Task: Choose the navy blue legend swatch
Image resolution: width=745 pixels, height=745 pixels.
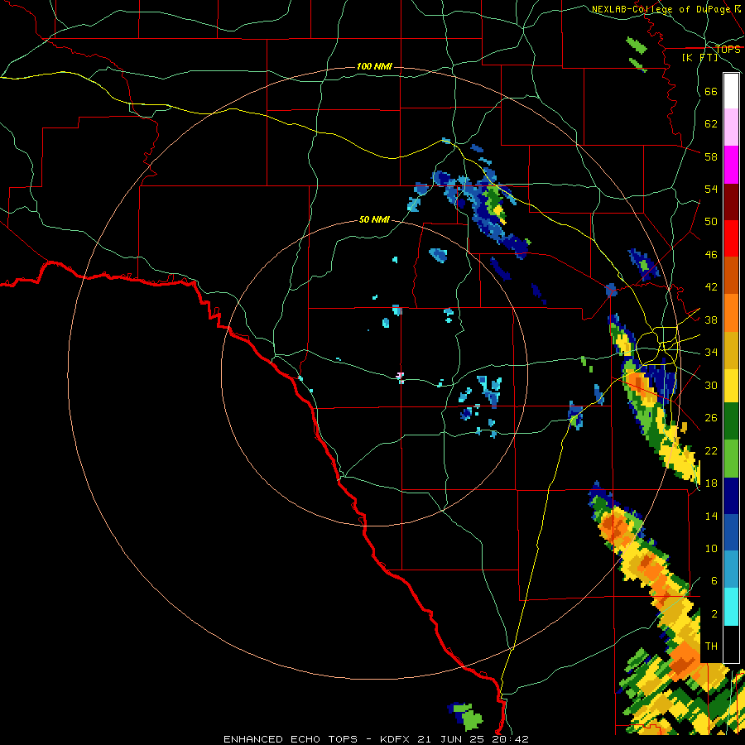Action: [x=731, y=496]
